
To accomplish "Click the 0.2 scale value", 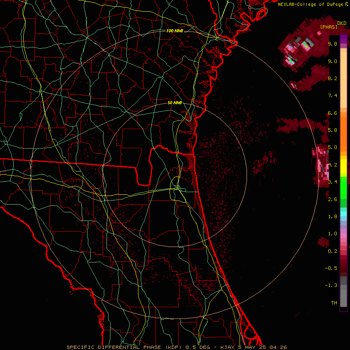I will point(332,251).
